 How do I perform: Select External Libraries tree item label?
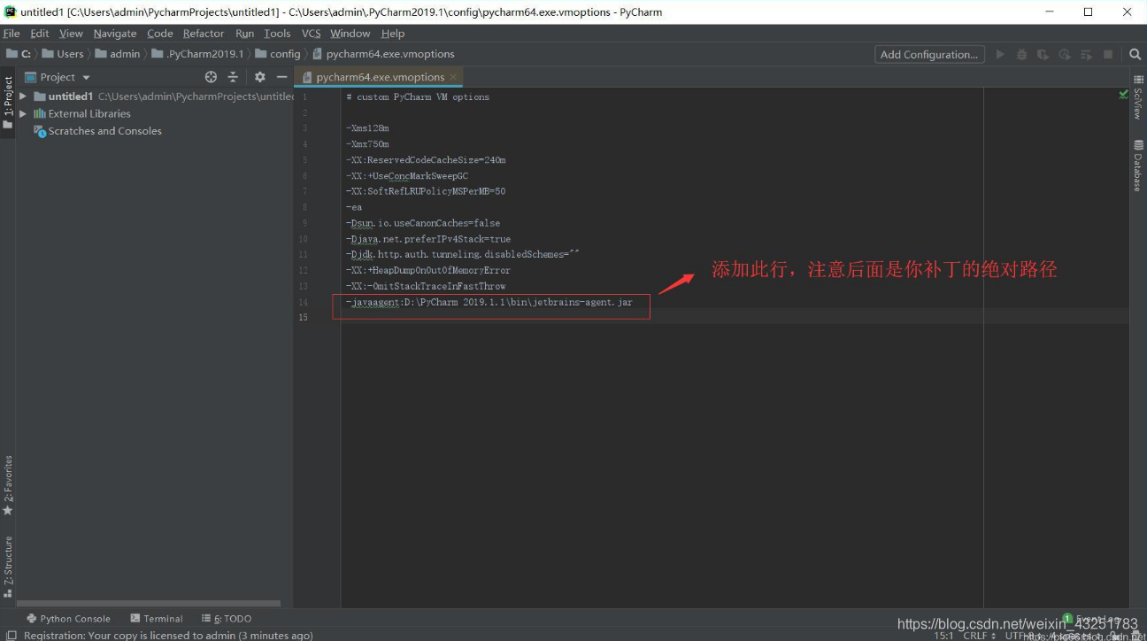click(x=89, y=113)
